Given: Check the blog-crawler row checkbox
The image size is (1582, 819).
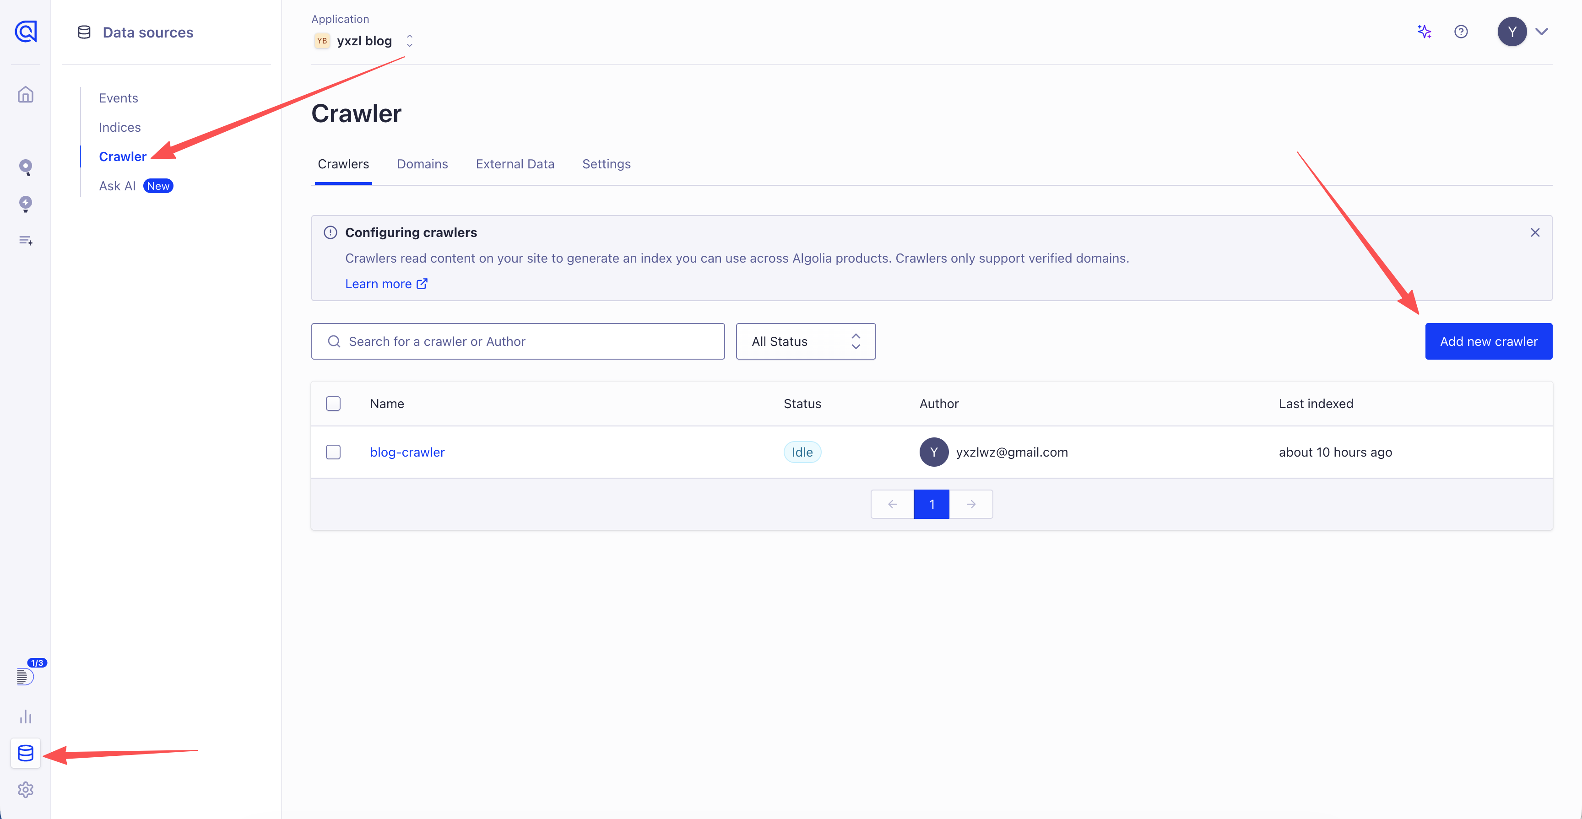Looking at the screenshot, I should (333, 452).
